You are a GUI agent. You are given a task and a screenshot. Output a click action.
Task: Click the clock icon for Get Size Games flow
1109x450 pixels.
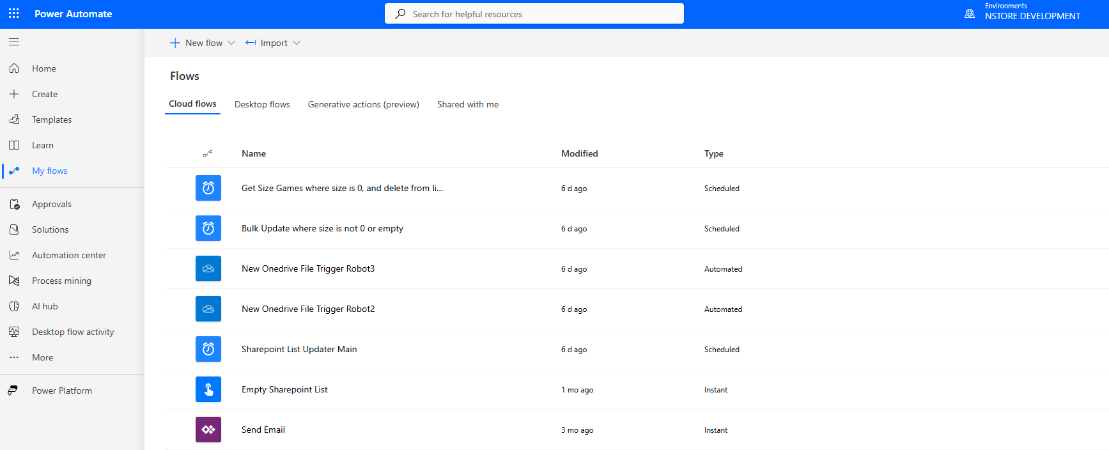pyautogui.click(x=208, y=188)
